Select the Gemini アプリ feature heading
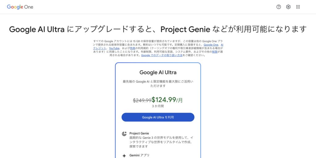The width and height of the screenshot is (316, 158). [x=139, y=155]
